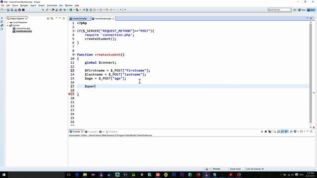Click the External Tools run icon

click(77, 10)
